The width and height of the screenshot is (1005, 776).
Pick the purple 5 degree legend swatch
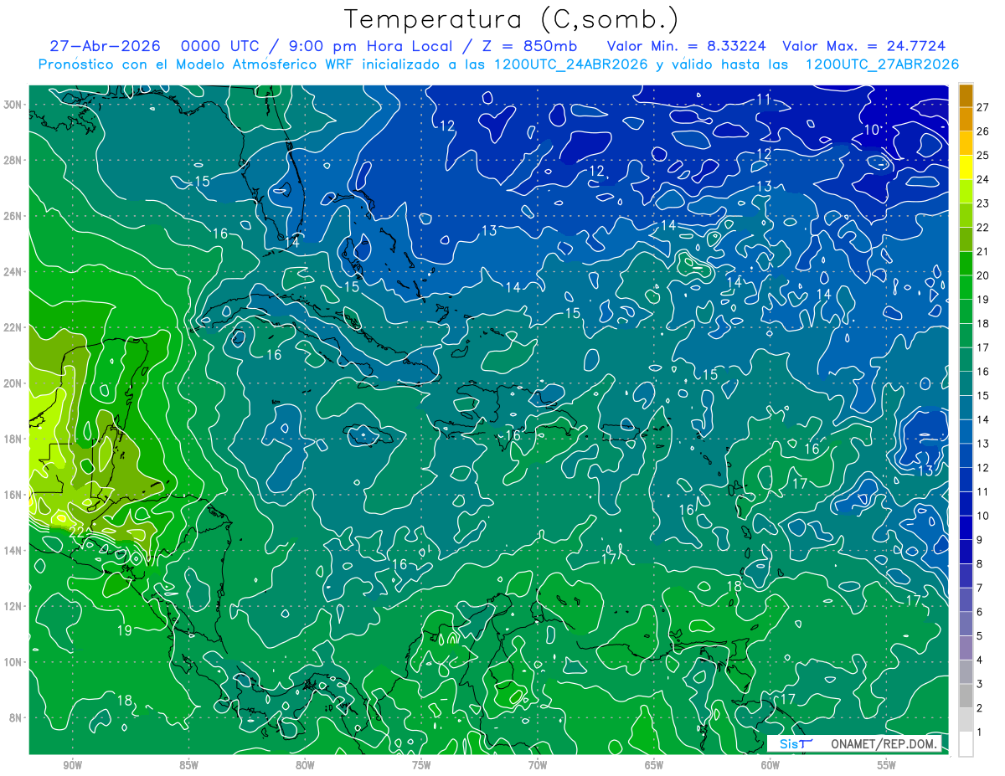point(966,636)
